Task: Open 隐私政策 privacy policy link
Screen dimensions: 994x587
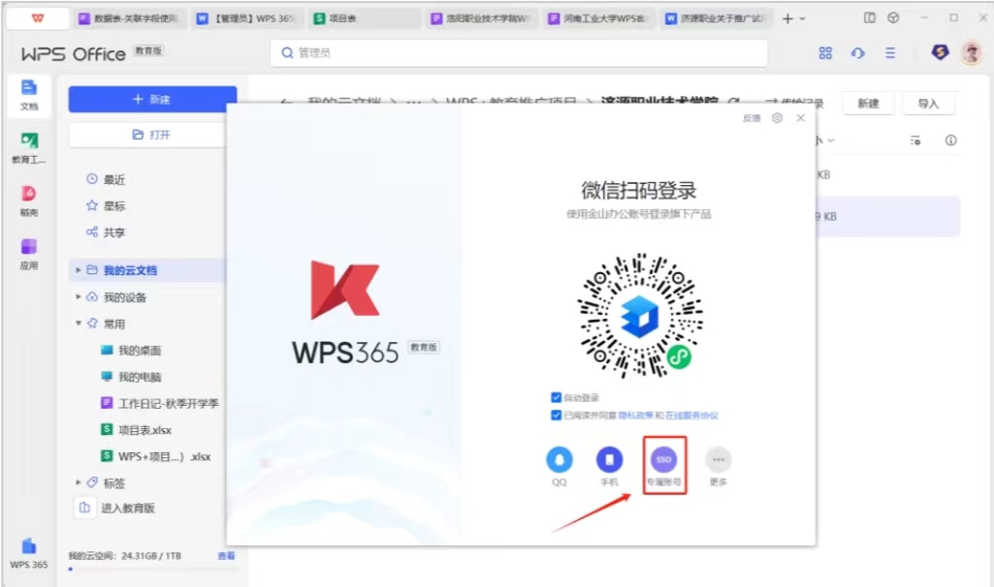Action: pos(636,416)
